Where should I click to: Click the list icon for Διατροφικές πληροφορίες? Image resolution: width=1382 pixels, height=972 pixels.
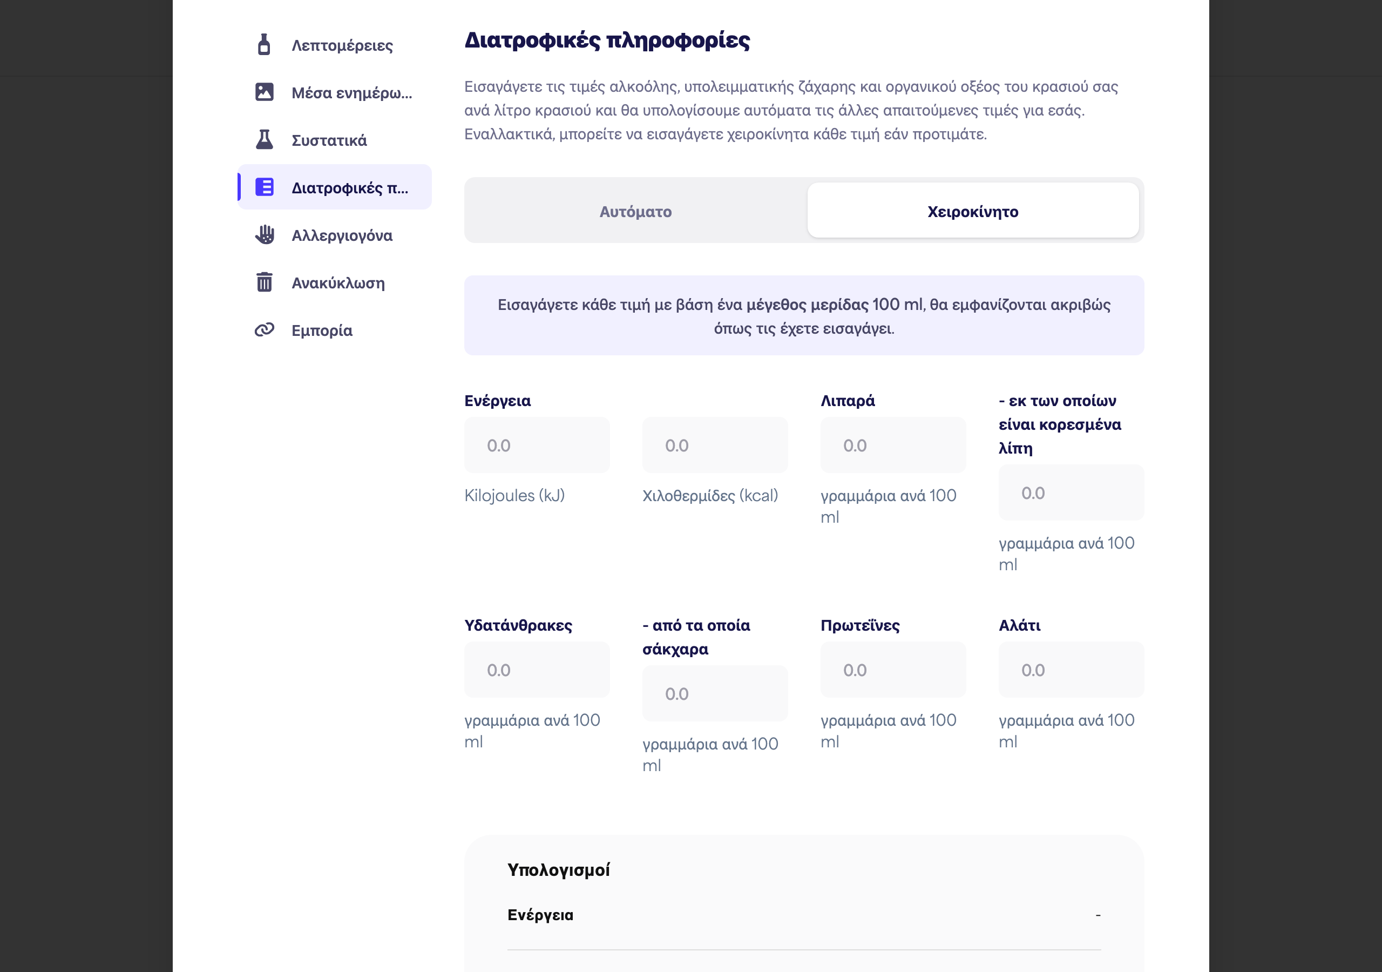[x=264, y=187]
